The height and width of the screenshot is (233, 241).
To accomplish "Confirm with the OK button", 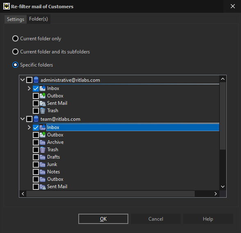I will coord(103,219).
